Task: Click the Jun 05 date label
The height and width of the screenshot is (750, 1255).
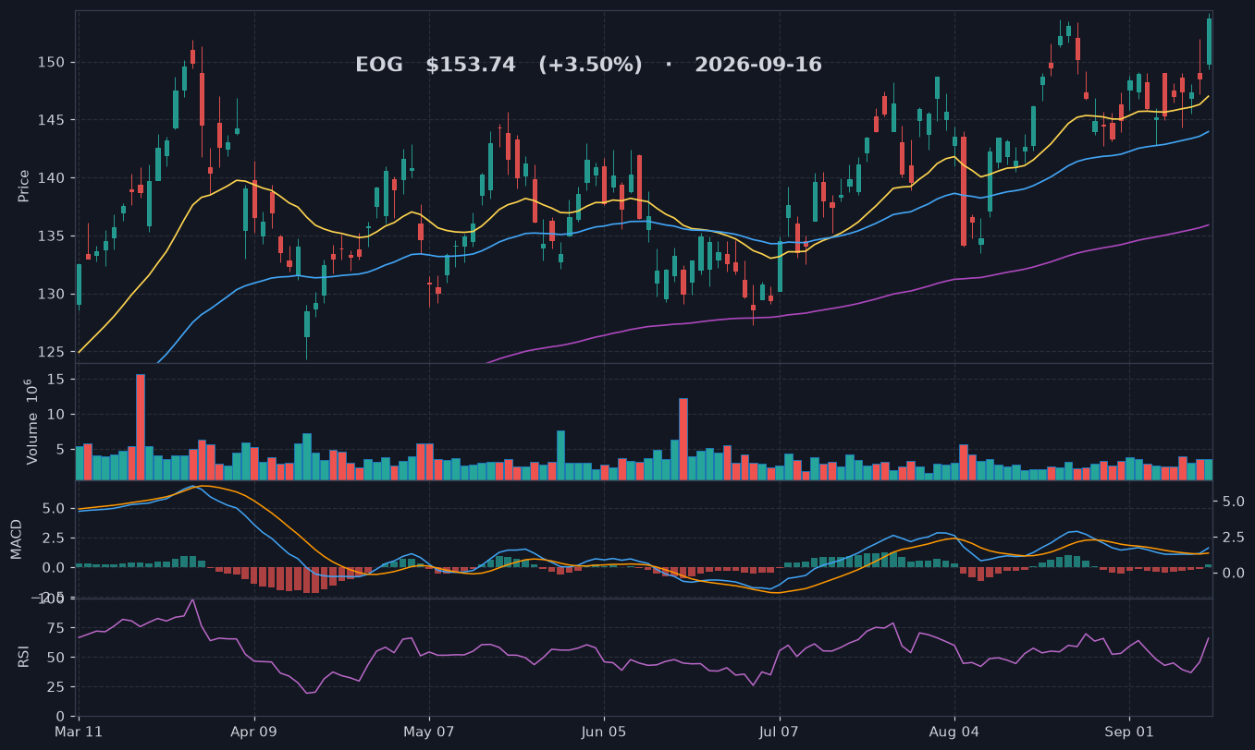Action: click(x=604, y=732)
